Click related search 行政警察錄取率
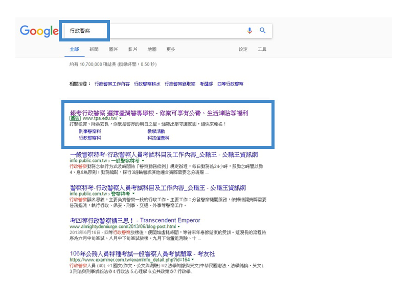409x298 pixels. pos(180,84)
